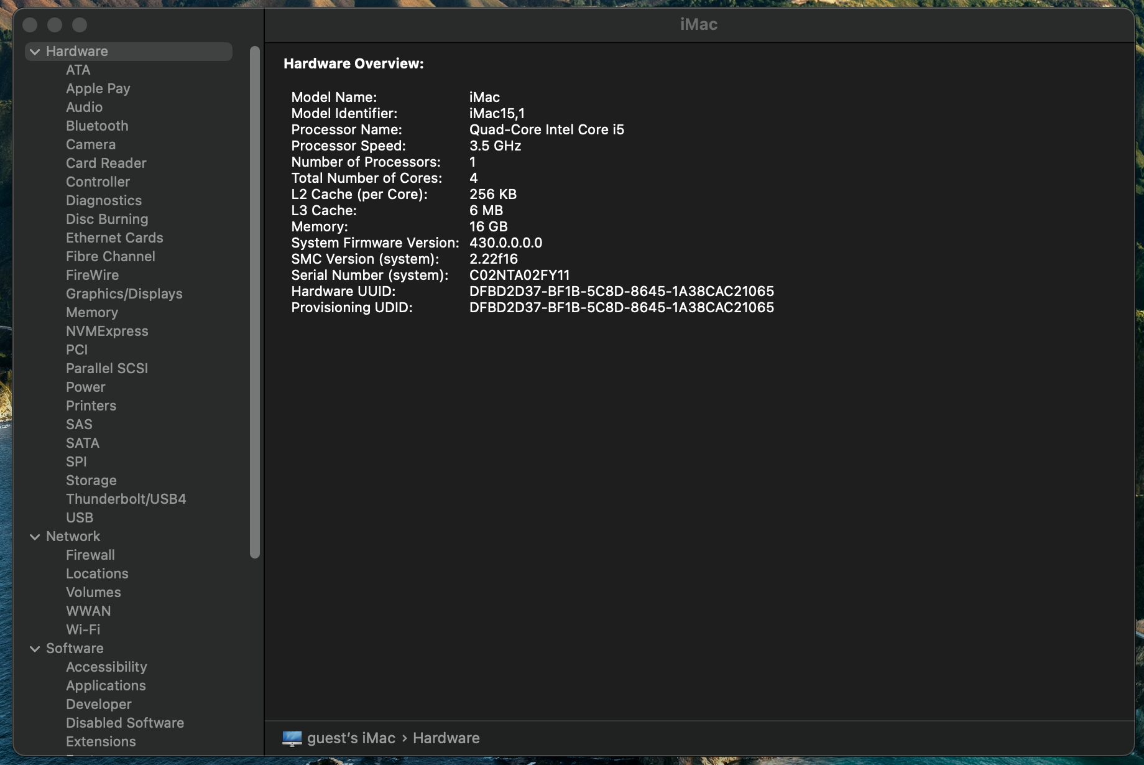This screenshot has height=765, width=1144.
Task: Click the iMac window title
Action: click(x=699, y=24)
